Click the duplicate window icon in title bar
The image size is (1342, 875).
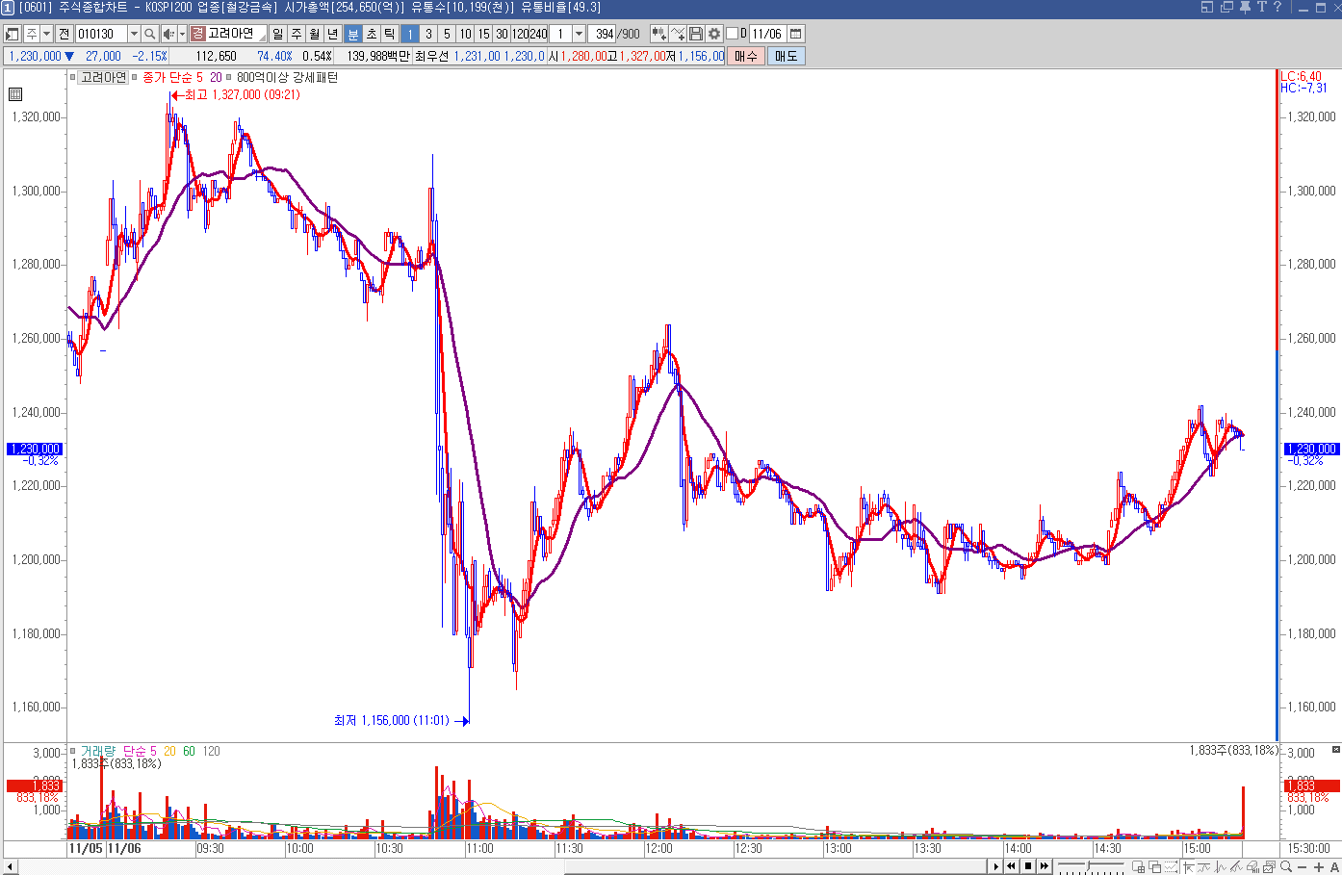[x=1226, y=7]
